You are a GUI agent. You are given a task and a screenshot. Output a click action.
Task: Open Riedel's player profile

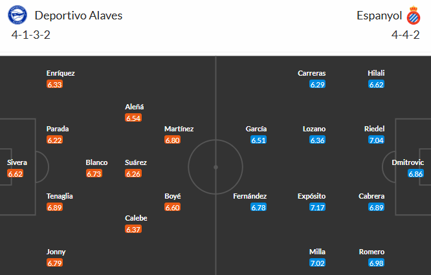pos(374,129)
